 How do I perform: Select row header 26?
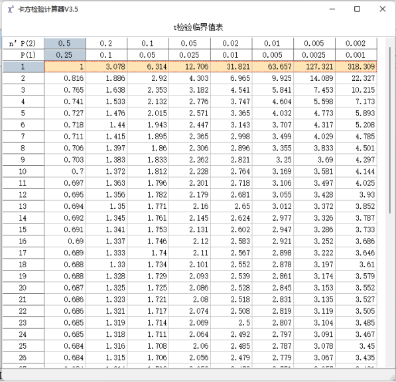pos(23,357)
